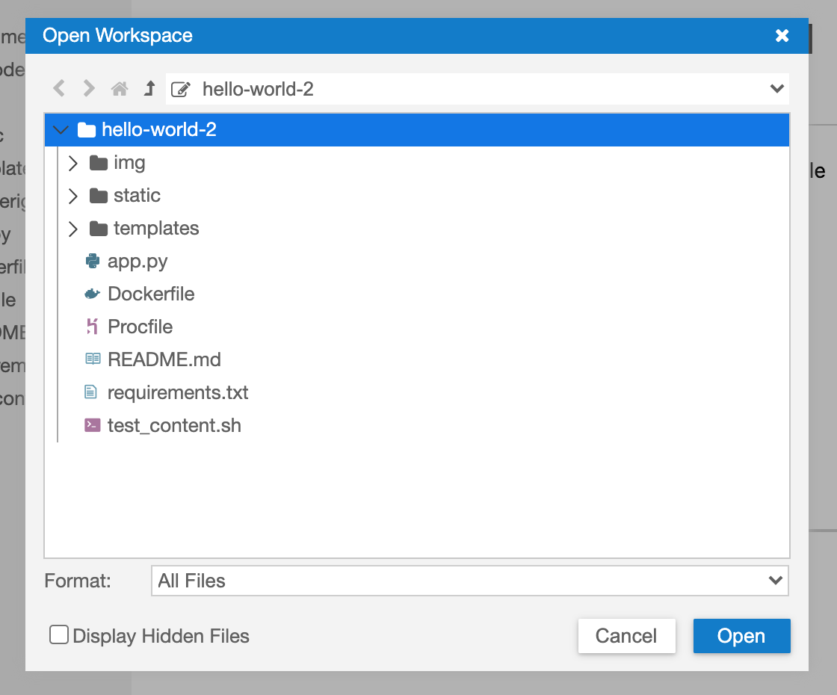837x695 pixels.
Task: Click the templates folder icon
Action: tap(98, 229)
